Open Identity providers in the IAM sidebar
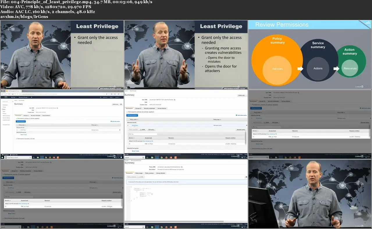 point(6,116)
